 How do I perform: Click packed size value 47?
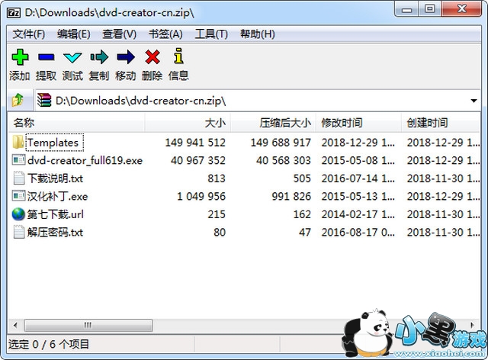[305, 233]
